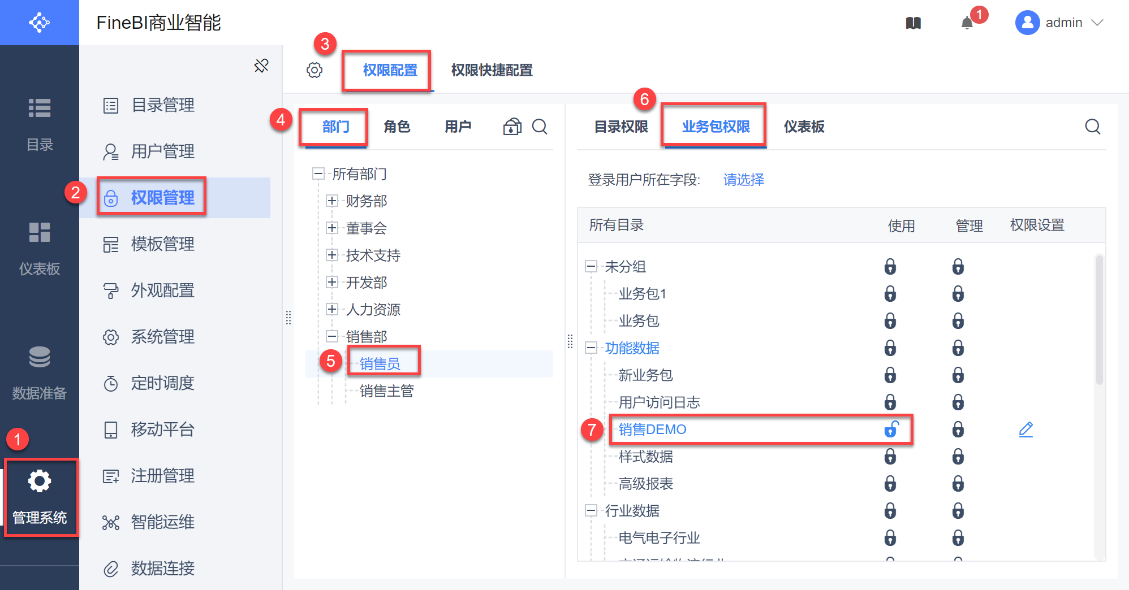
Task: Expand the 财务部 department node
Action: pos(332,201)
